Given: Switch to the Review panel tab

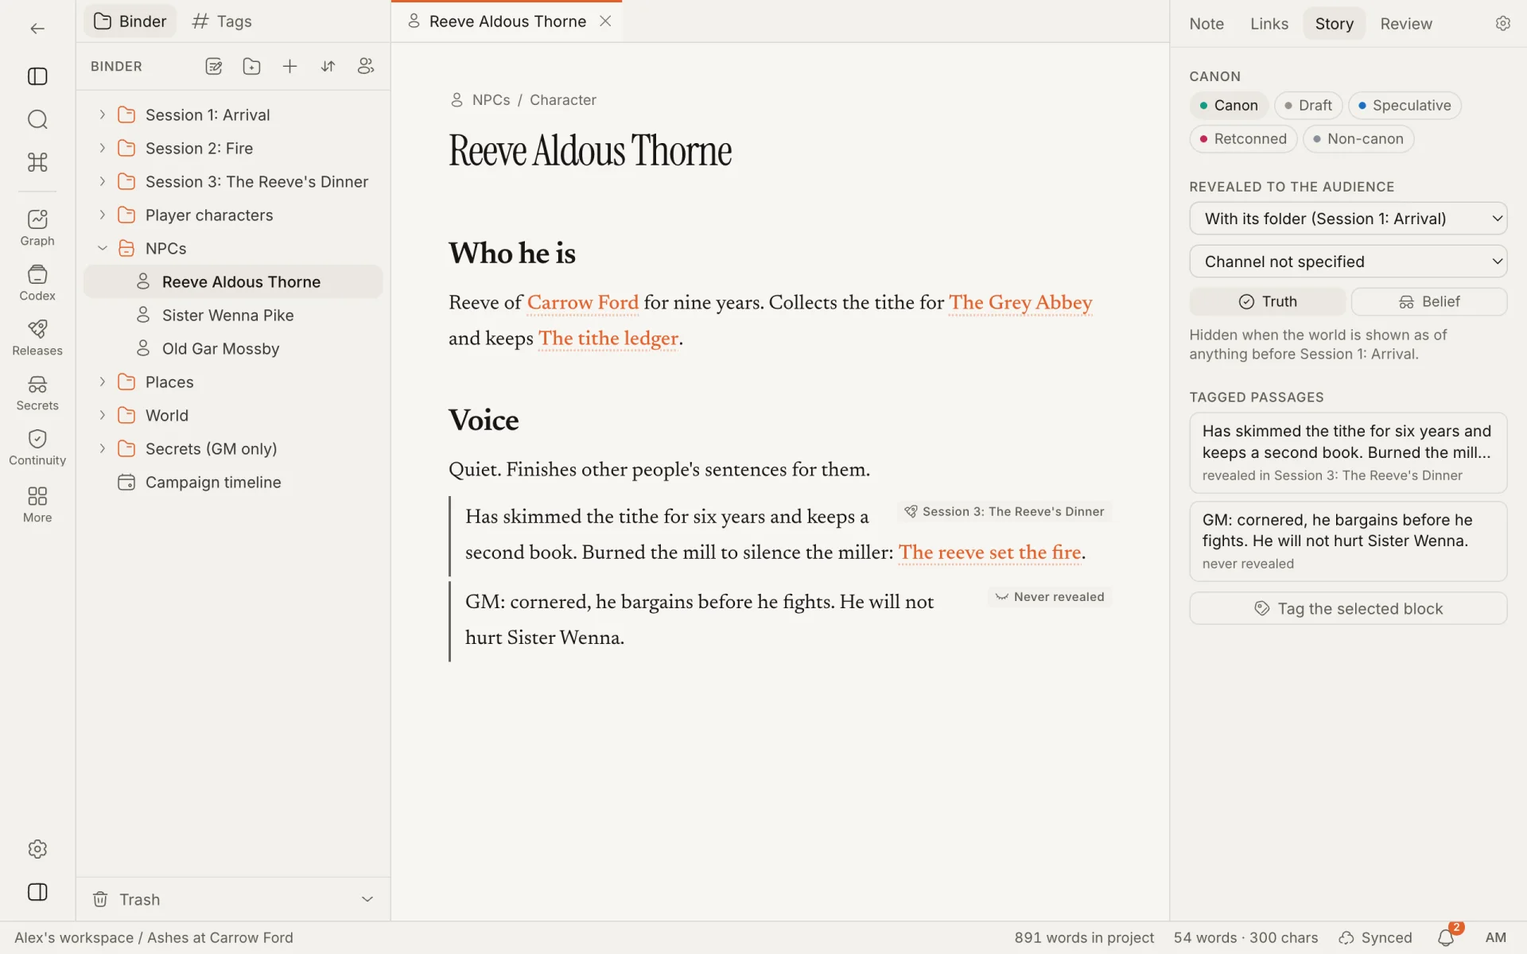Looking at the screenshot, I should [x=1406, y=24].
